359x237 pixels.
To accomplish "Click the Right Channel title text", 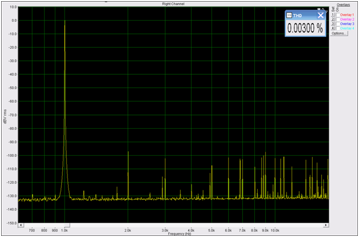I will 173,4.
